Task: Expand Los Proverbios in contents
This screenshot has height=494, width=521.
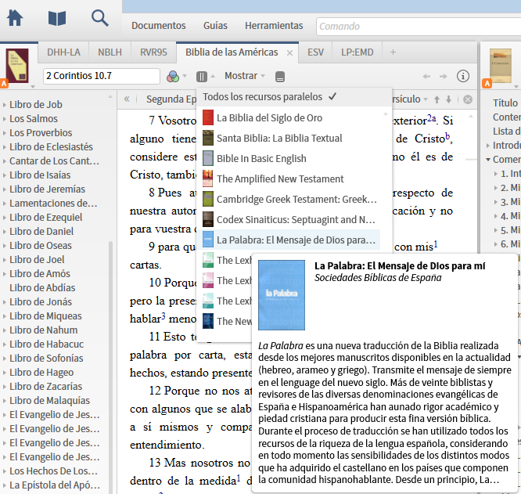Action: tap(5, 133)
